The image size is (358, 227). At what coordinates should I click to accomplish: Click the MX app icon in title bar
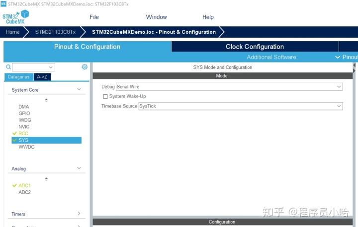tap(3, 4)
